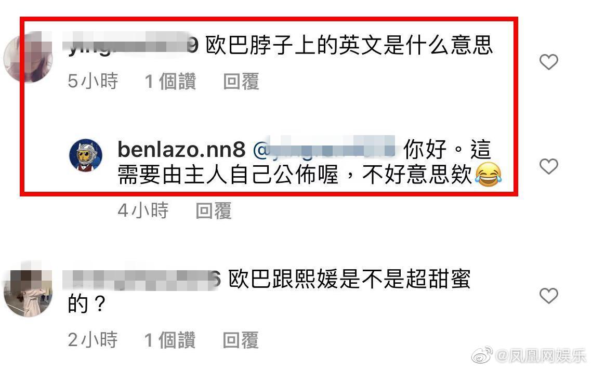592x370 pixels.
Task: Reply to the 5小時 comment via 回覆
Action: point(241,82)
